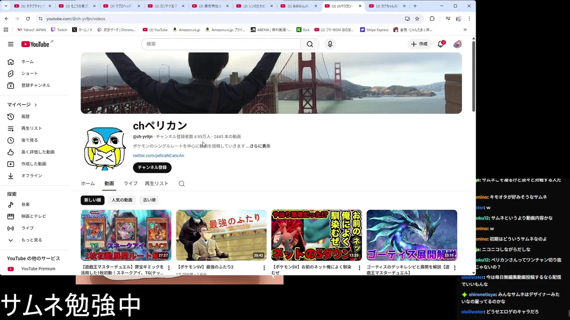
Task: Open the YouTube guide hamburger menu
Action: pos(11,44)
